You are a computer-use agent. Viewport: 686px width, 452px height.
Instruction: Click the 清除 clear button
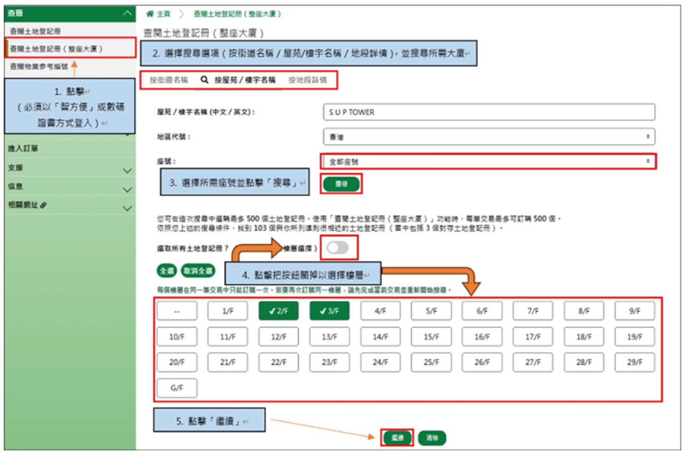tap(432, 437)
